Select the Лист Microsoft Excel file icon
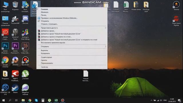This screenshot has width=183, height=103. 126,7
